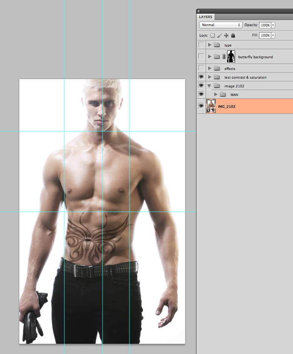The width and height of the screenshot is (293, 354).
Task: Expand the butterfly background group
Action: click(x=210, y=56)
